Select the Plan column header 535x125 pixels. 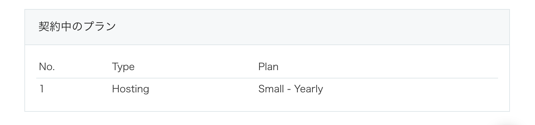click(x=268, y=67)
